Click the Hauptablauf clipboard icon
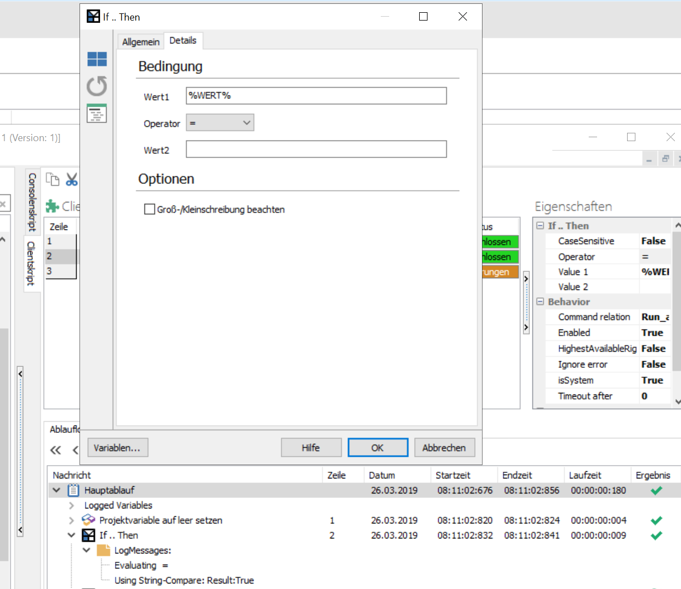Image resolution: width=681 pixels, height=589 pixels. 73,490
